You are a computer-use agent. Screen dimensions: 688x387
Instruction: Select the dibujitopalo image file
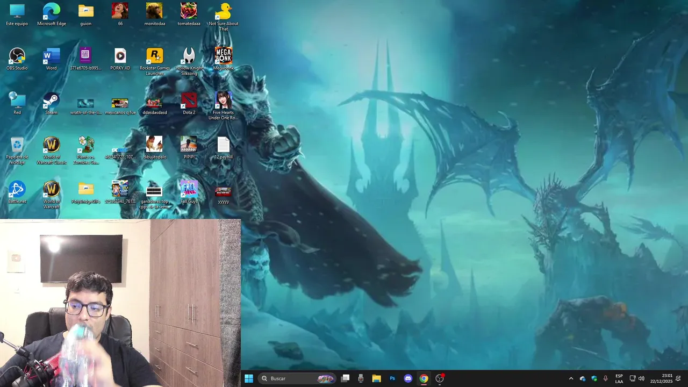click(x=155, y=148)
